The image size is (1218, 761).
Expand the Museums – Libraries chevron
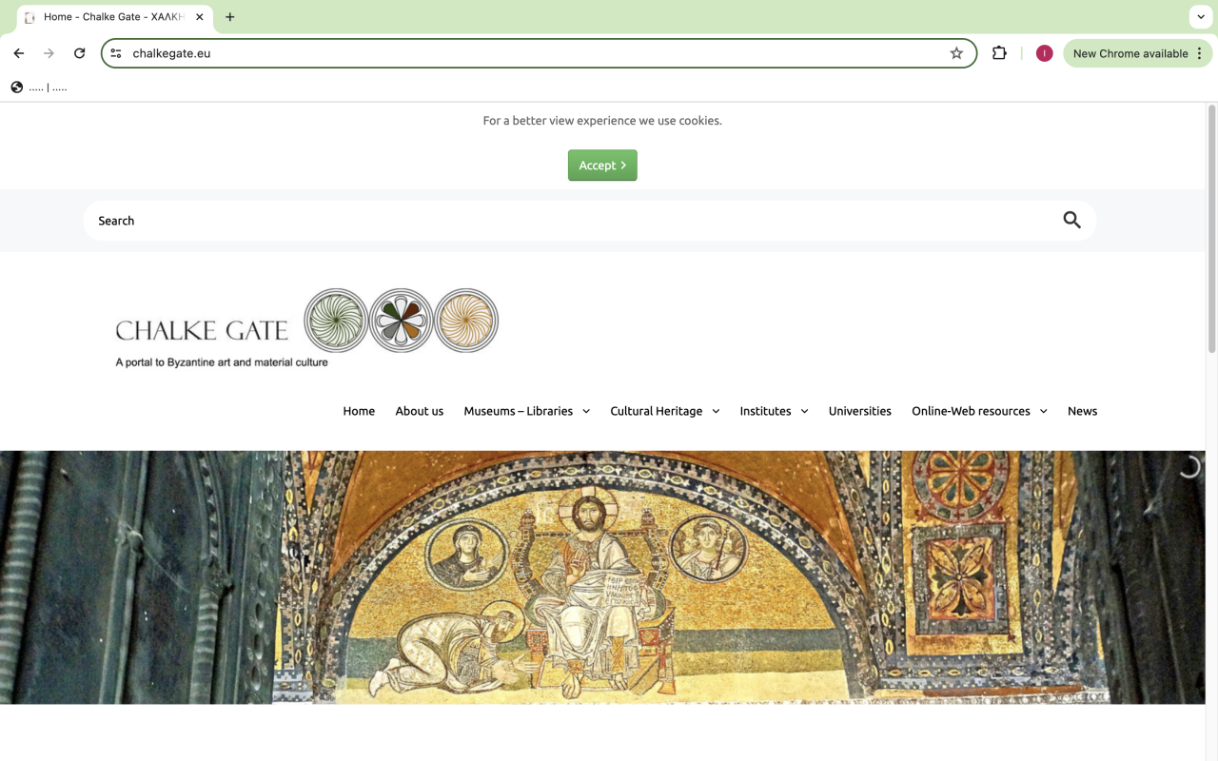point(586,412)
